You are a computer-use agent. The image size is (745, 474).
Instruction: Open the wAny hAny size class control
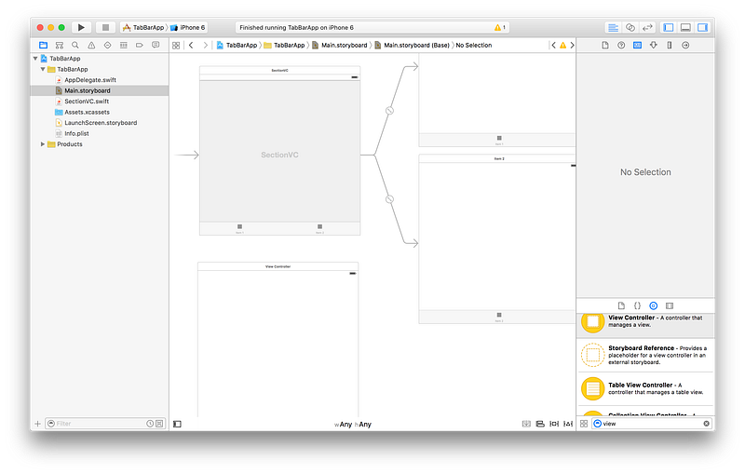coord(353,424)
